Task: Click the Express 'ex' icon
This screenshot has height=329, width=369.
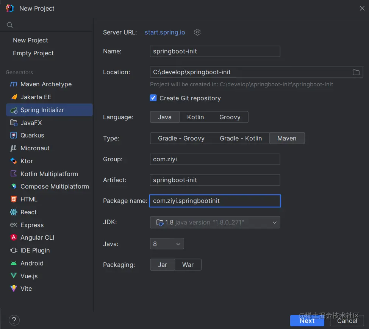Action: [x=14, y=225]
